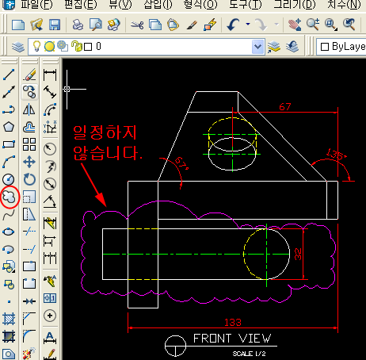366x360 pixels.
Task: Select the Construction Line tool
Action: 9,92
